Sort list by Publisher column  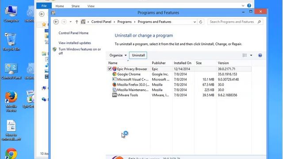(159, 63)
